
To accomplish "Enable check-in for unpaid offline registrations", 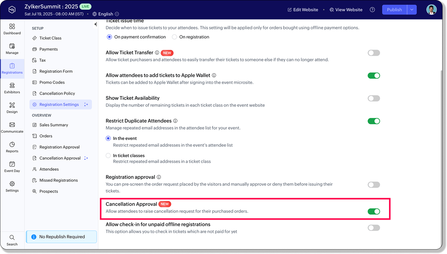I will click(x=374, y=228).
